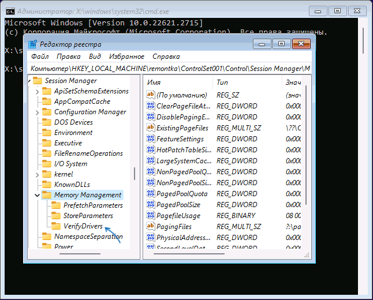This screenshot has height=300, width=373.
Task: Click the PagingFiles string value icon
Action: pos(150,227)
